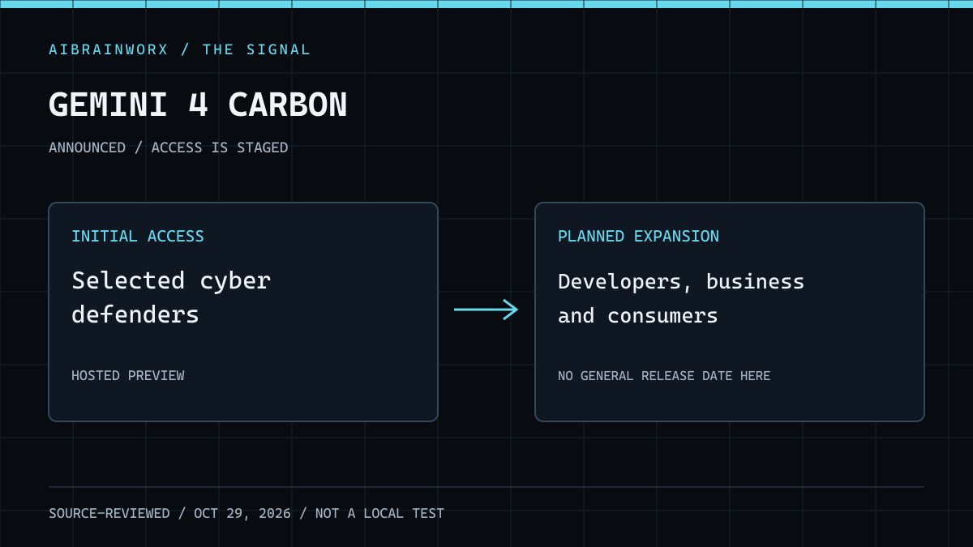Click the AIBRAINWORX / THE SIGNAL header text
The width and height of the screenshot is (973, 547).
coord(179,49)
